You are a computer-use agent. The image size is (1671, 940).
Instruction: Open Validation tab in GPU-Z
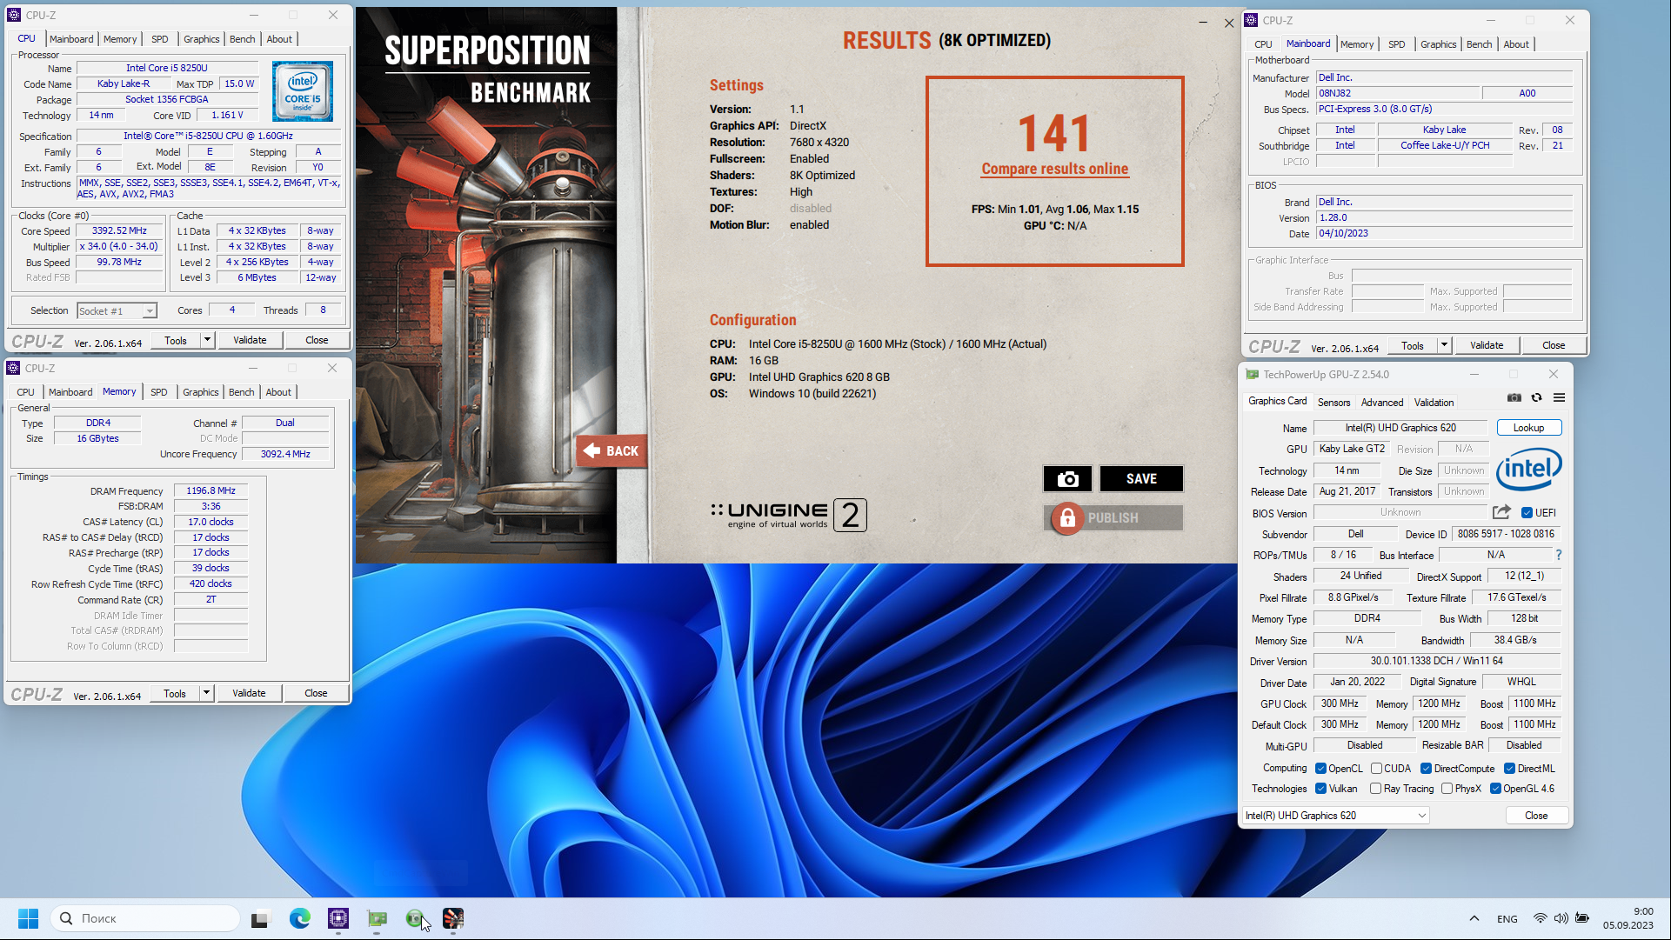tap(1434, 403)
